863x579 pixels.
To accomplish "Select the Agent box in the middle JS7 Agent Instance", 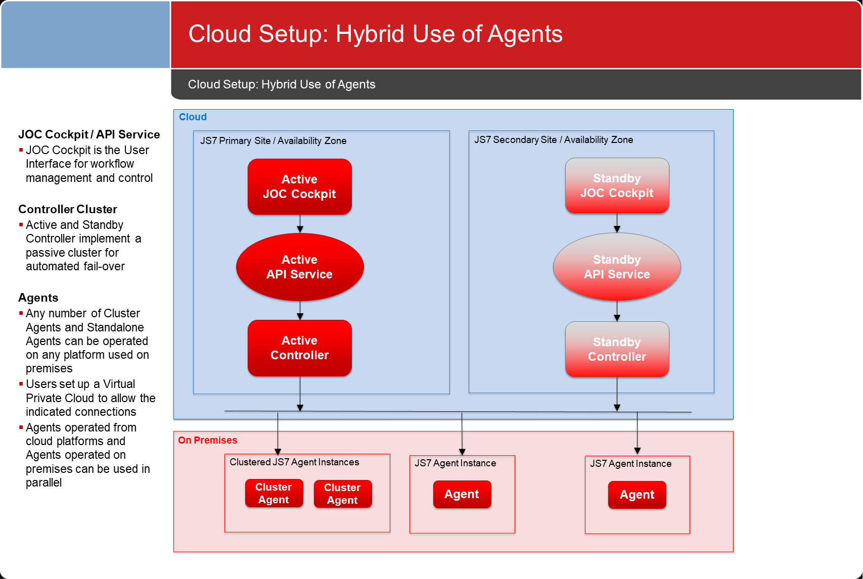I will 462,494.
